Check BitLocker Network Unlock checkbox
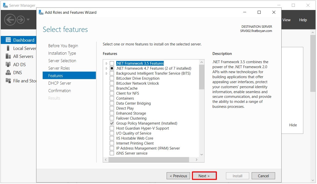This screenshot has width=317, height=184. click(x=112, y=83)
